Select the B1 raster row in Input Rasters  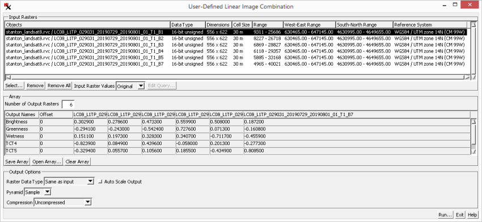pyautogui.click(x=236, y=32)
